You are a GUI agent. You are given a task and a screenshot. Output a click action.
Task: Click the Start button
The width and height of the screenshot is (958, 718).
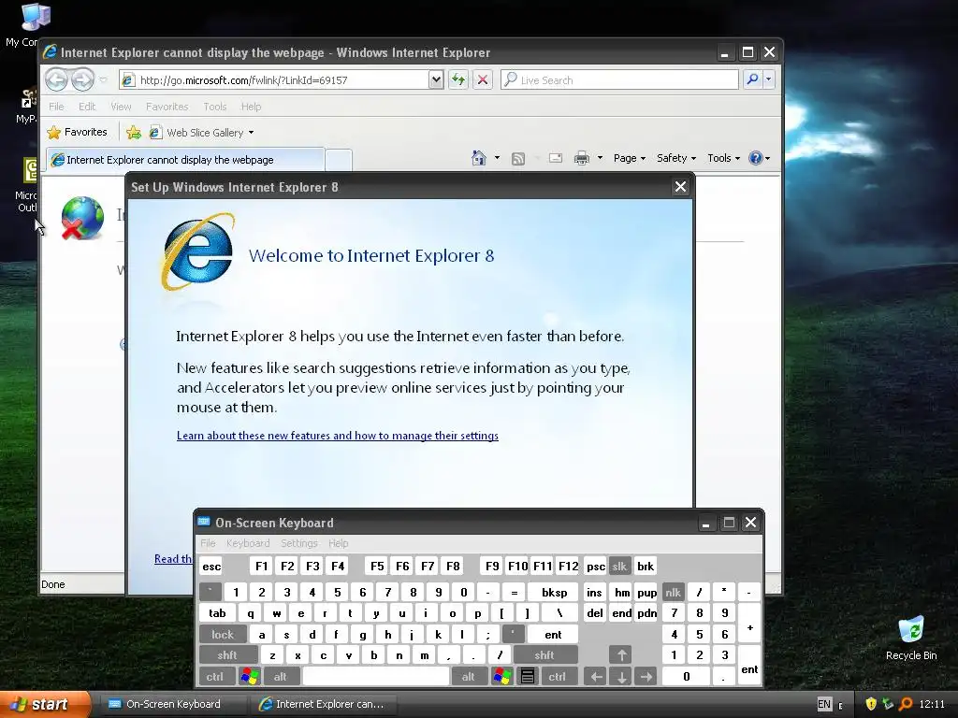(45, 704)
